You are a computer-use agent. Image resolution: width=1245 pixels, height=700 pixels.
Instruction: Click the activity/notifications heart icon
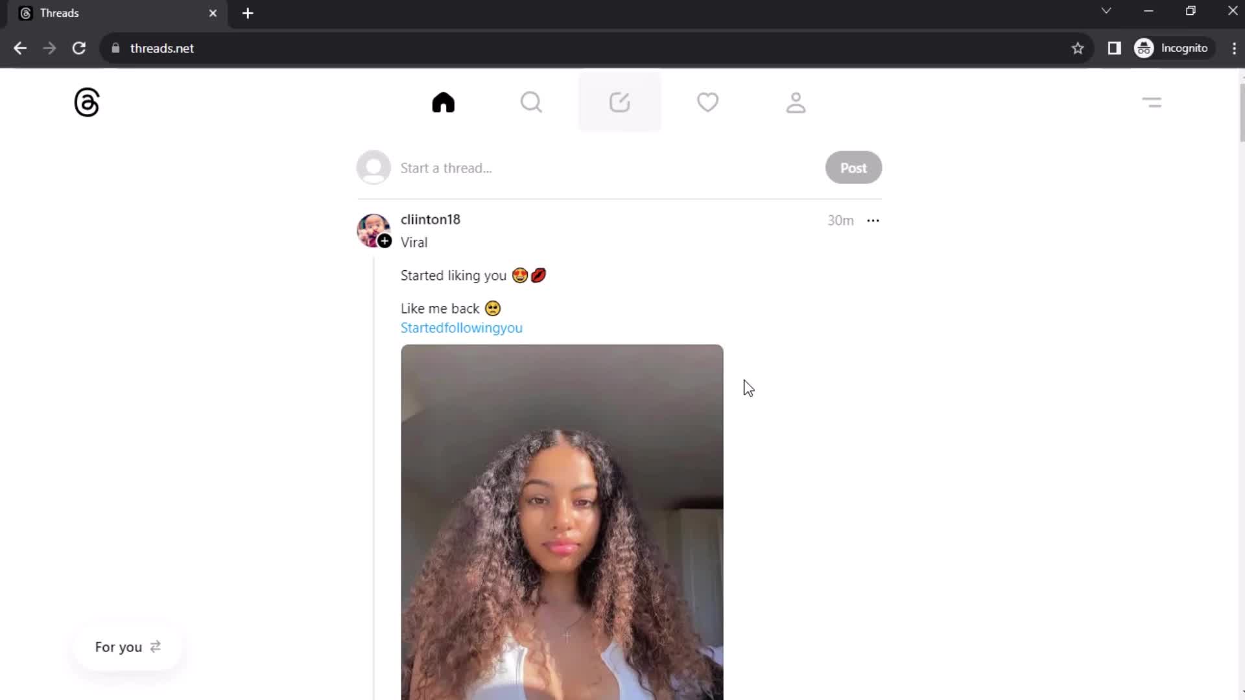708,102
